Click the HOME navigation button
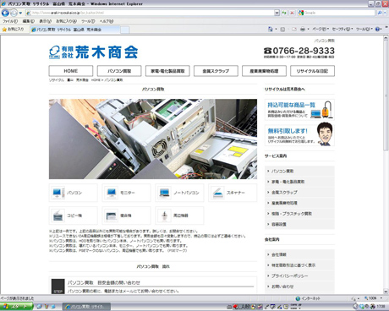The width and height of the screenshot is (389, 311). point(71,71)
